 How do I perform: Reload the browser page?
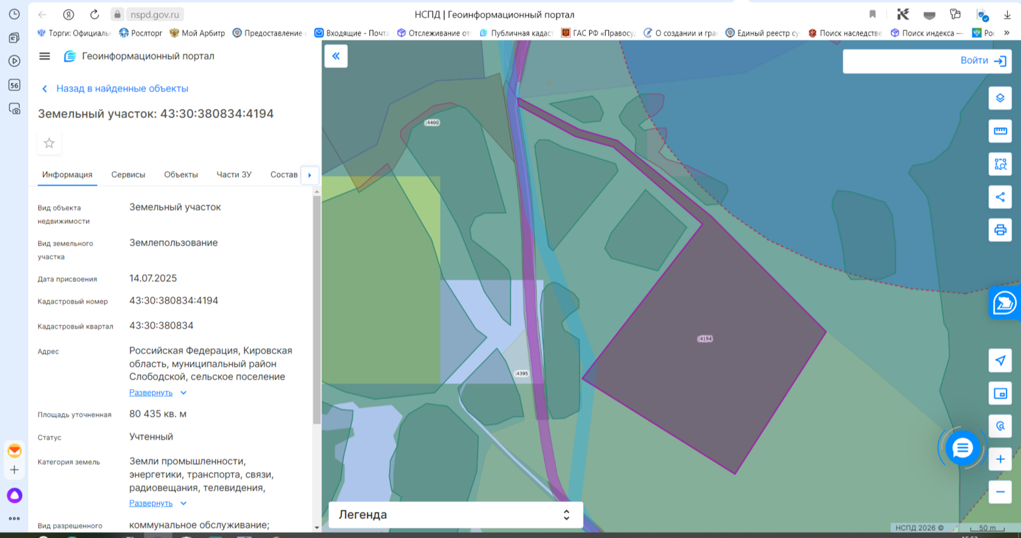94,14
